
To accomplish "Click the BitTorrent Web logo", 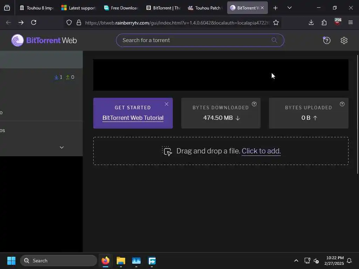I will coord(44,41).
